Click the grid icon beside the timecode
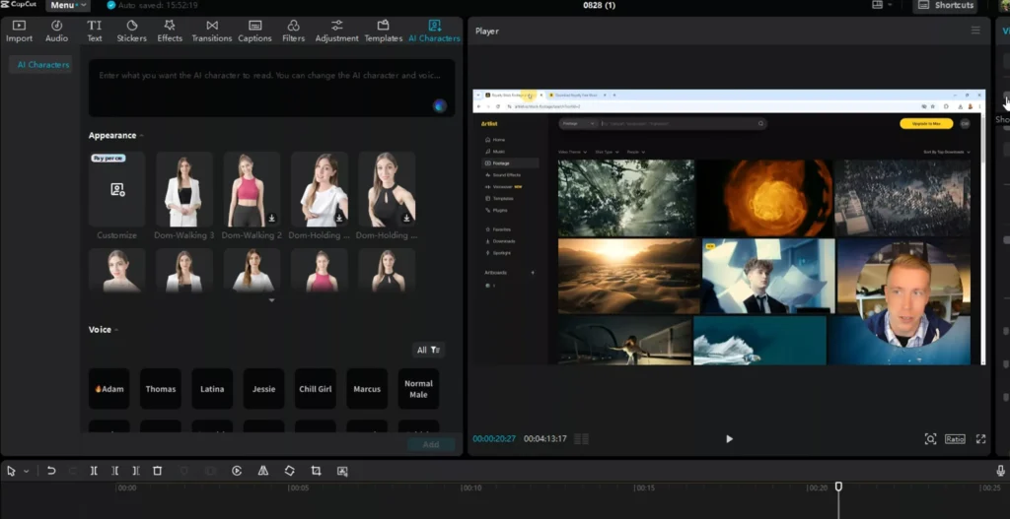Viewport: 1010px width, 519px height. point(581,438)
